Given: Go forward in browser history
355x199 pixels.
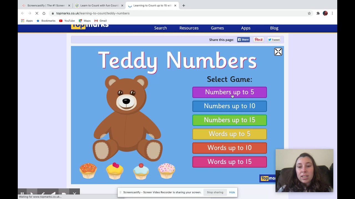Looking at the screenshot, I should coord(30,13).
